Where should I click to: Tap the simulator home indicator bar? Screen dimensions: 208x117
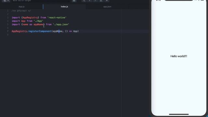tap(179, 114)
